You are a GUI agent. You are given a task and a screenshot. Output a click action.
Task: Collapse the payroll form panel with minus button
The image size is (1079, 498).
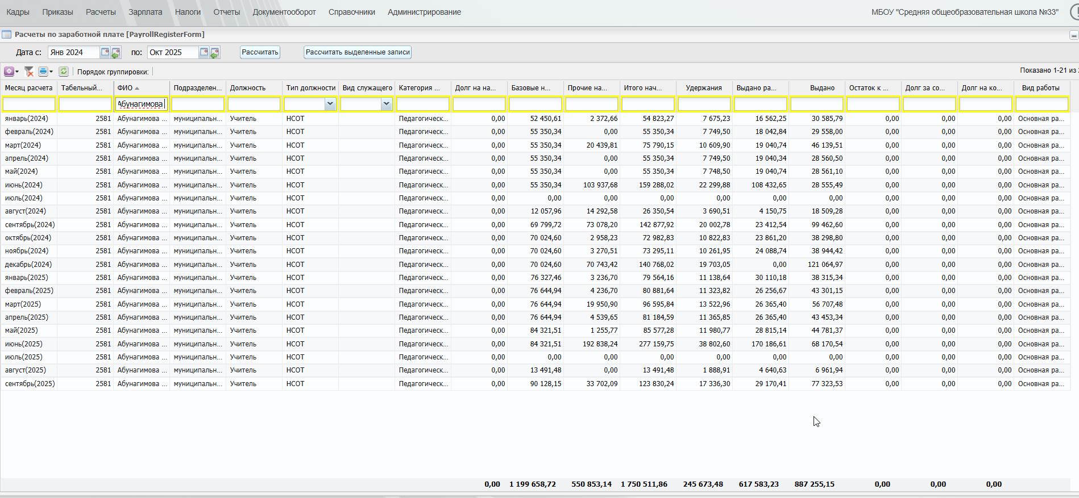tap(1073, 35)
